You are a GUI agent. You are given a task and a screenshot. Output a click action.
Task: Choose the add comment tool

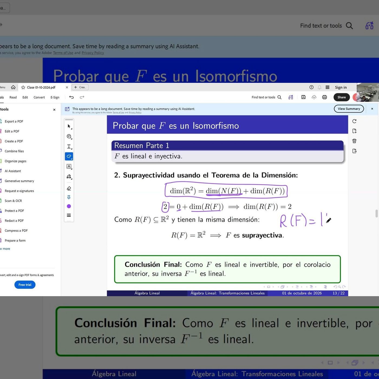tap(69, 136)
